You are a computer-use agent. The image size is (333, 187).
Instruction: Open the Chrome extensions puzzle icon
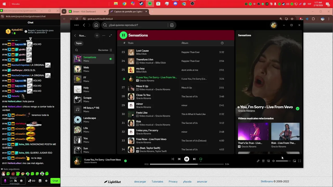tap(313, 19)
